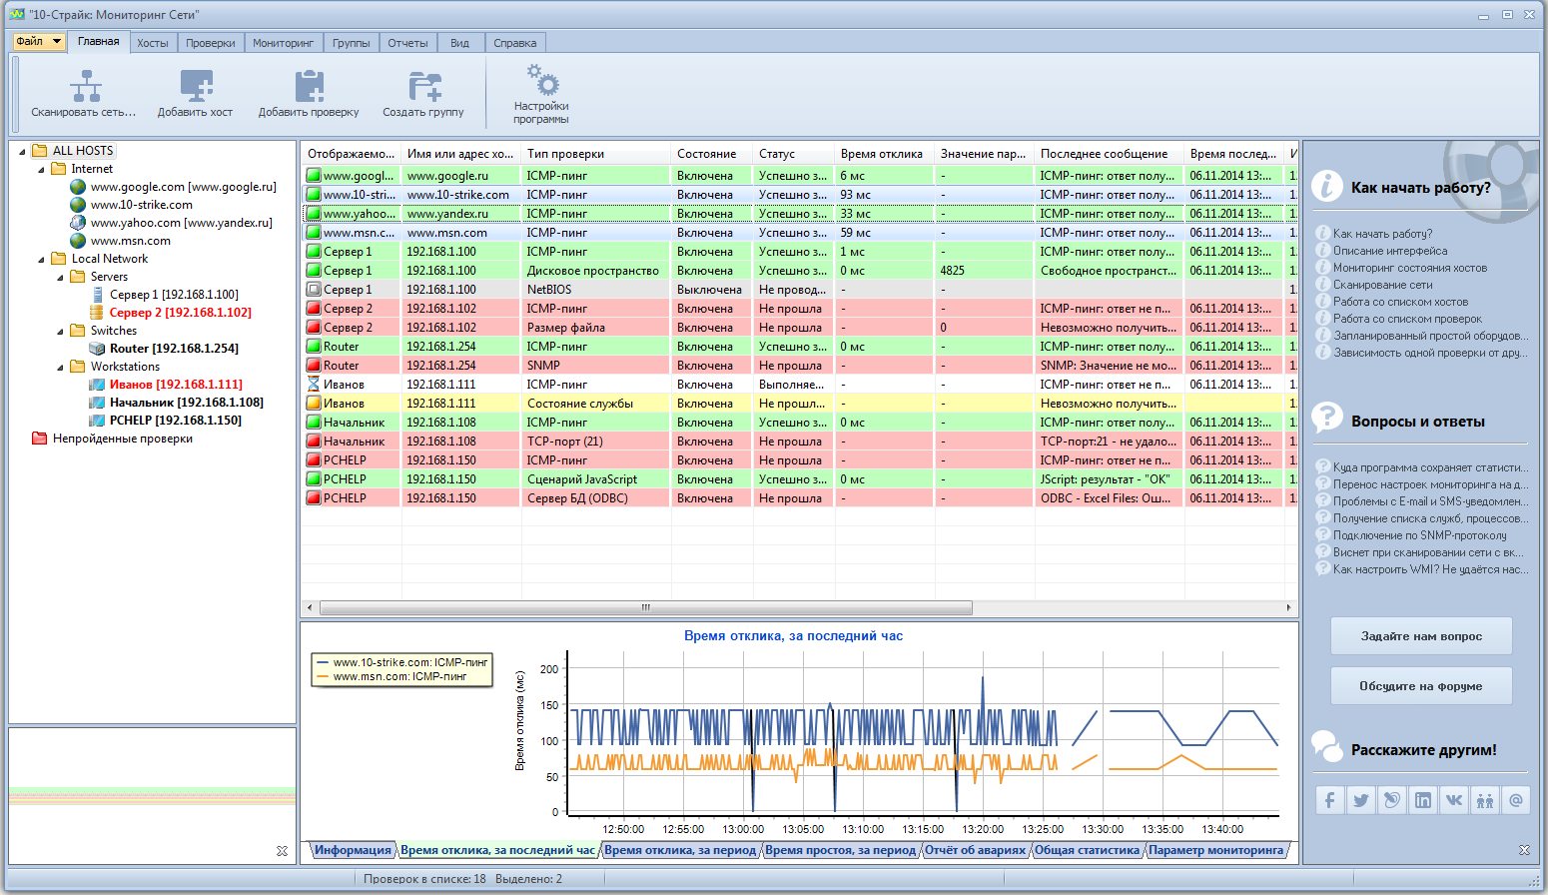This screenshot has height=895, width=1548.
Task: Open the Отчёт об авариях chart tab
Action: (975, 850)
